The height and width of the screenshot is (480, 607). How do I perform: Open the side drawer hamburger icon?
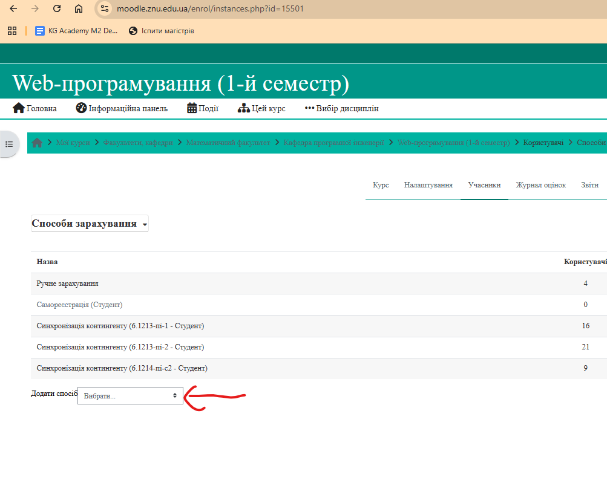pos(9,144)
